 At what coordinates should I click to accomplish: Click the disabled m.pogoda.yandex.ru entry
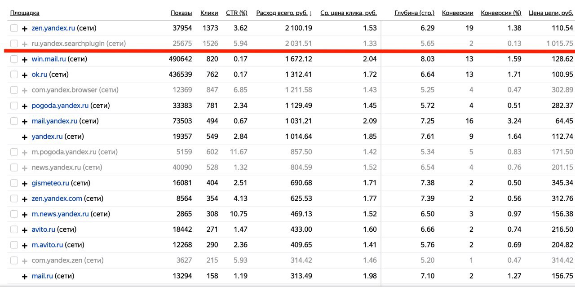(75, 152)
